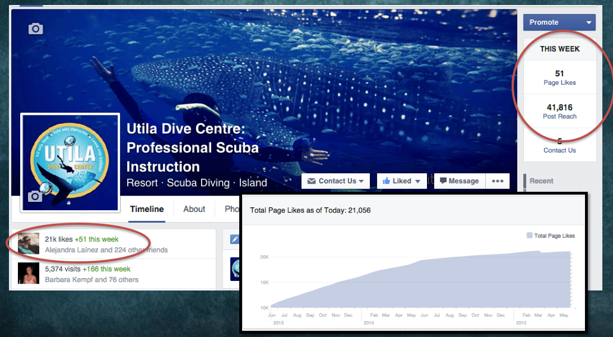Click Barbara Kempf's profile thumbnail
This screenshot has width=613, height=337.
tap(29, 273)
